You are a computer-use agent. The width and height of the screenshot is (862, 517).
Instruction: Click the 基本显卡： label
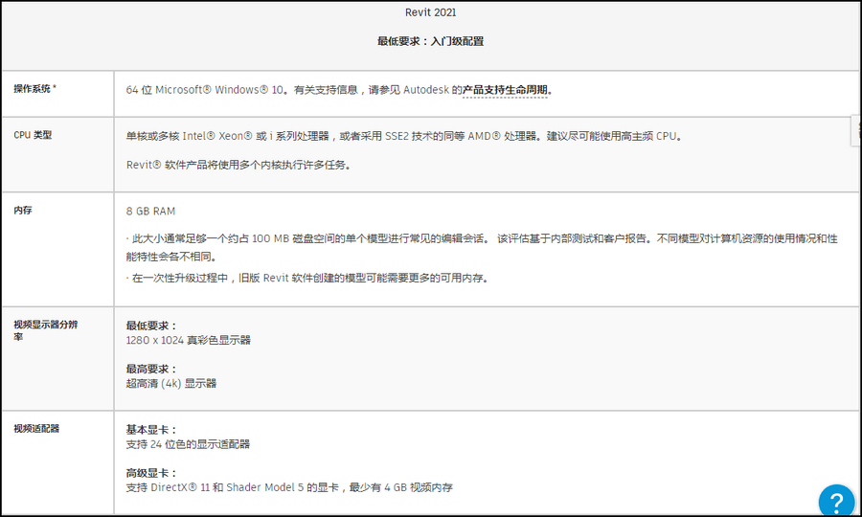(x=151, y=430)
